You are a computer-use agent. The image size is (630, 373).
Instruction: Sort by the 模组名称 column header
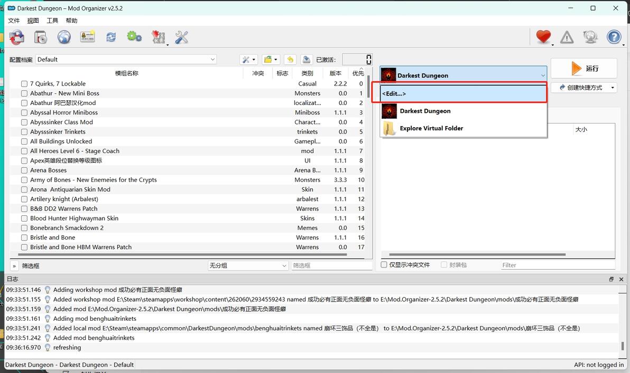[x=126, y=73]
